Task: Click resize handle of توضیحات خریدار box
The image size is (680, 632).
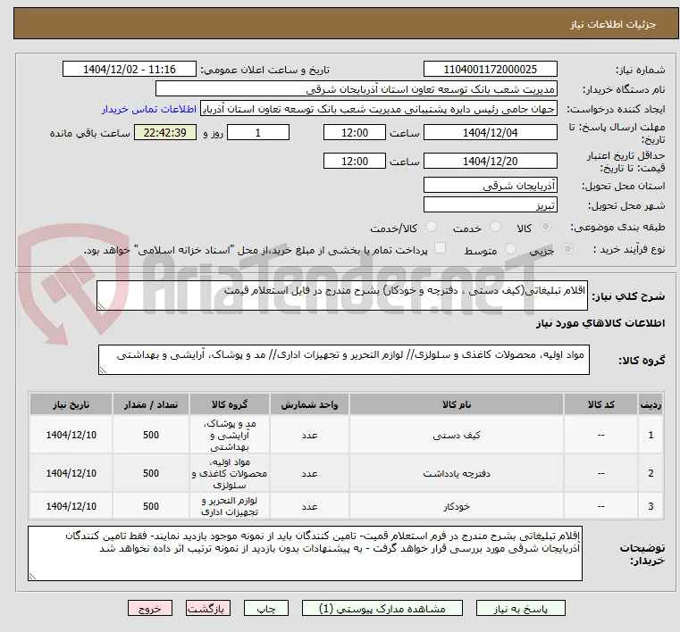Action: (32, 576)
